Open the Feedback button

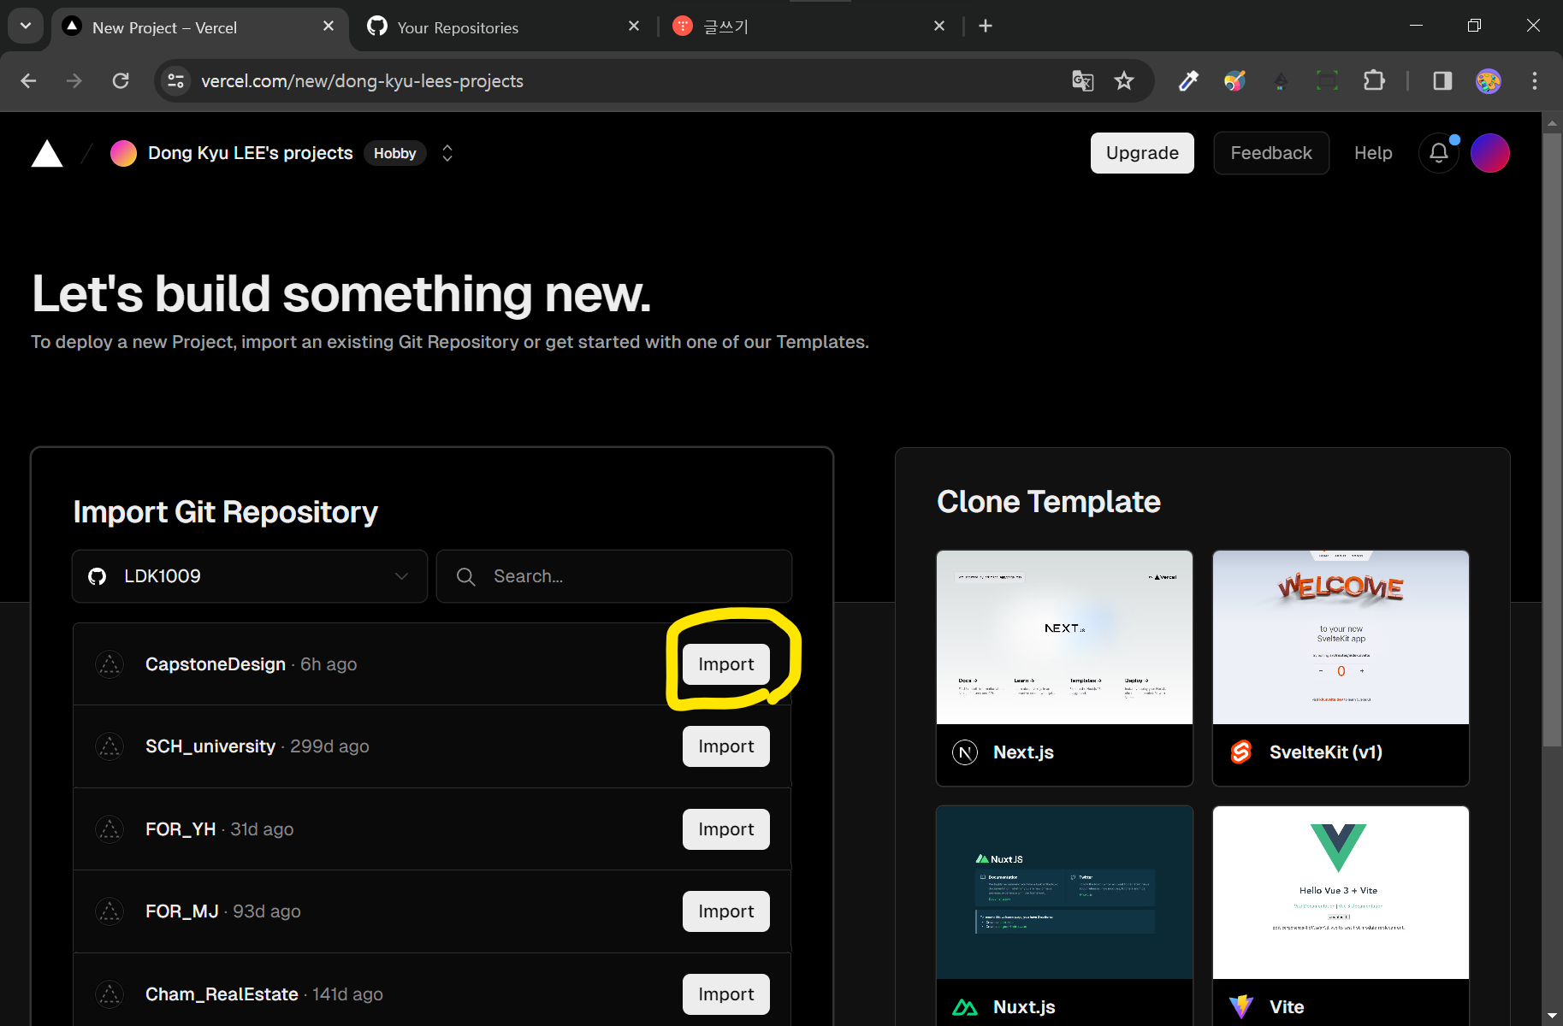pos(1271,153)
